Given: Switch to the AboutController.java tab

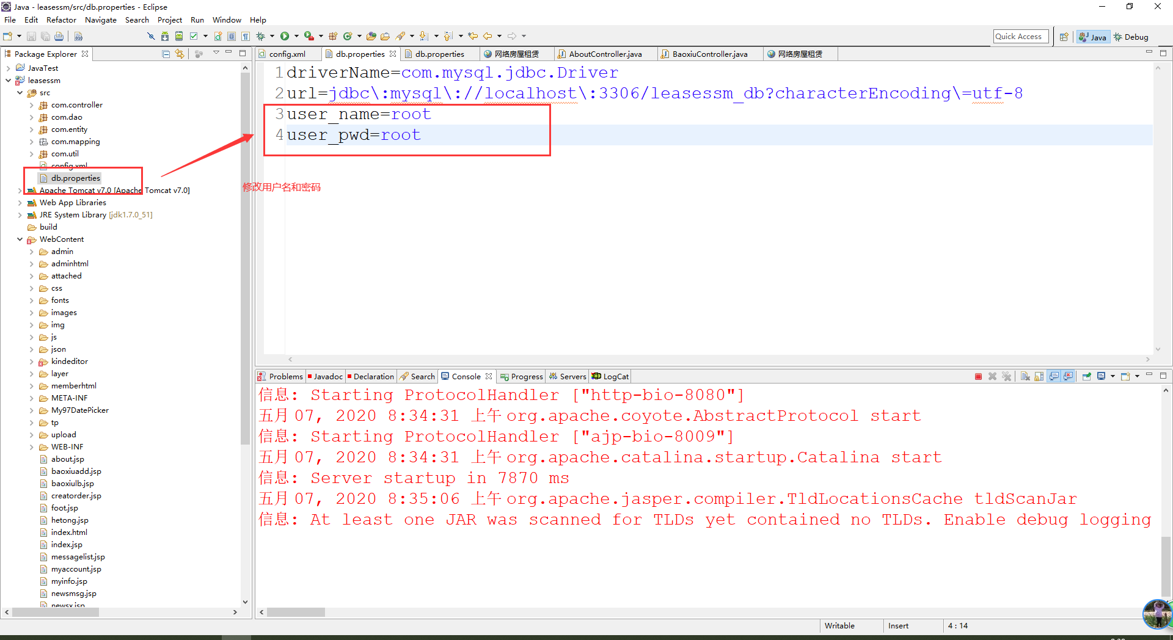Looking at the screenshot, I should tap(605, 54).
